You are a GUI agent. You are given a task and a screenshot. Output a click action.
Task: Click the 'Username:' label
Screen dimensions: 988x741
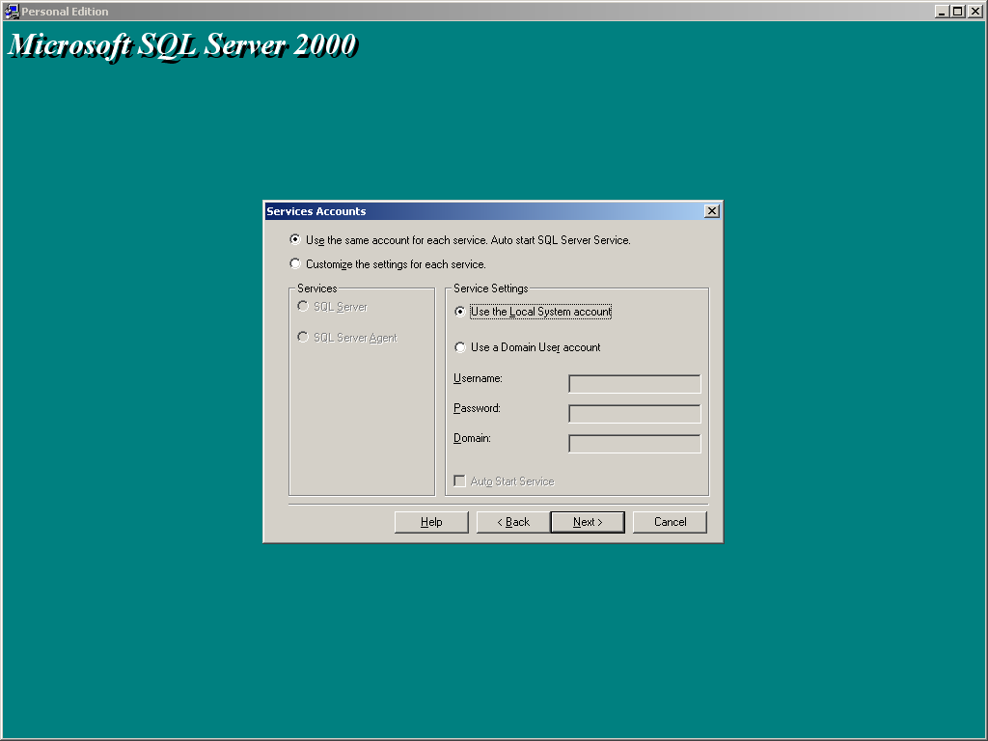(478, 378)
